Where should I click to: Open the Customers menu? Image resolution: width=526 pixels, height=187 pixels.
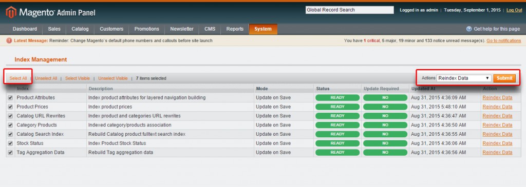pyautogui.click(x=111, y=29)
